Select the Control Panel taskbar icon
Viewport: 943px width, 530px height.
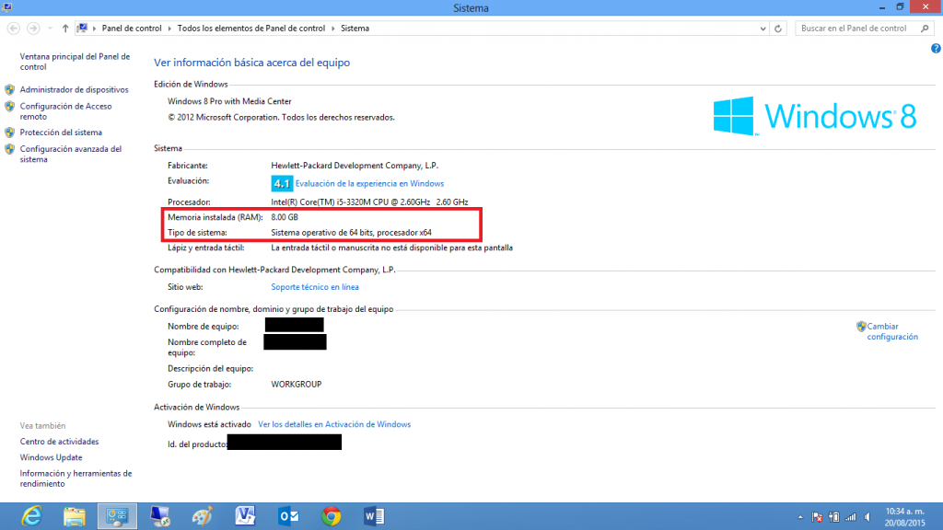point(117,516)
